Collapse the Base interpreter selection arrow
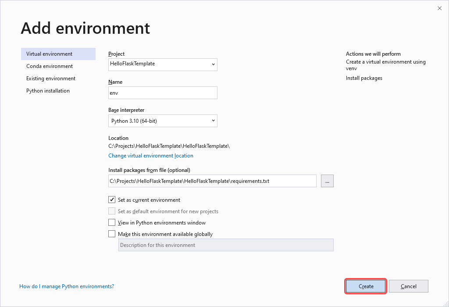Image resolution: width=449 pixels, height=307 pixels. pos(214,121)
